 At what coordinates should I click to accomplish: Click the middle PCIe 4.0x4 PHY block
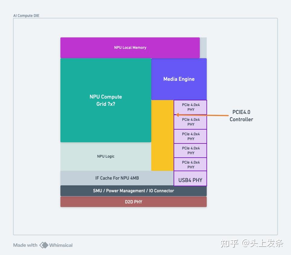(190, 136)
